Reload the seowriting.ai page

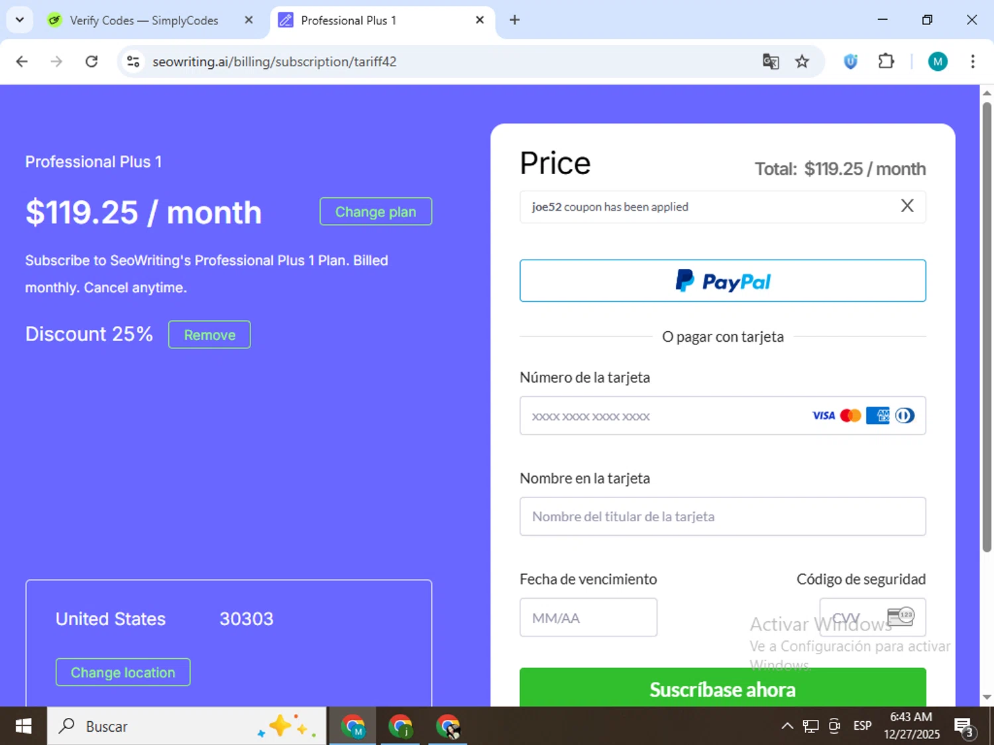pyautogui.click(x=92, y=62)
